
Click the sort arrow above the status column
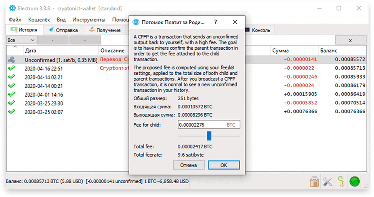[x=15, y=47]
